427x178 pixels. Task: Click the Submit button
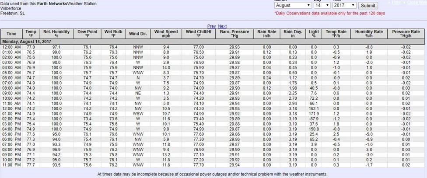pos(368,5)
